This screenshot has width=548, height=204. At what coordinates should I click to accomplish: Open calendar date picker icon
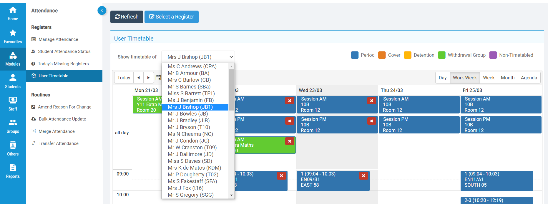pyautogui.click(x=158, y=78)
